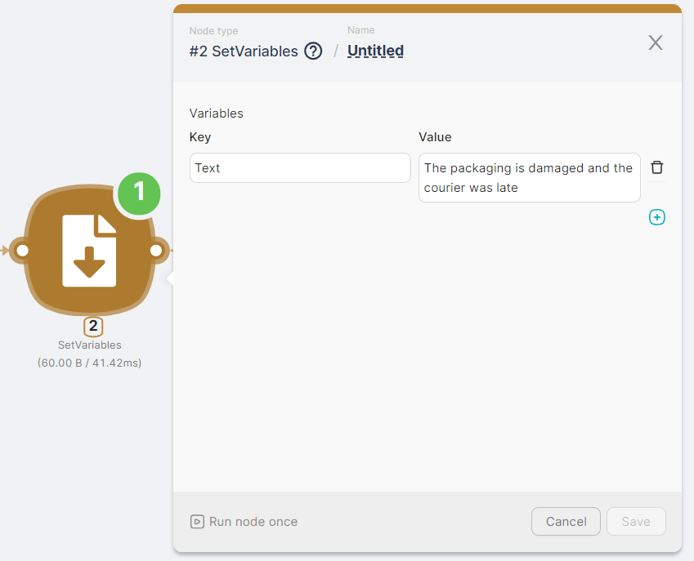
Task: Focus the Key field containing Text
Action: [300, 168]
